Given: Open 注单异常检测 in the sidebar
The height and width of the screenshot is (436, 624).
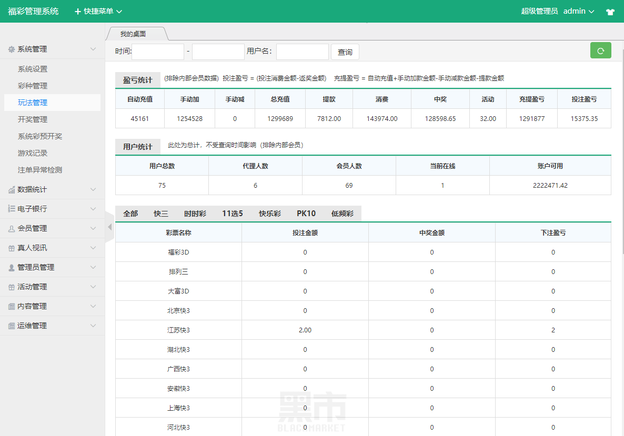Looking at the screenshot, I should (x=40, y=170).
